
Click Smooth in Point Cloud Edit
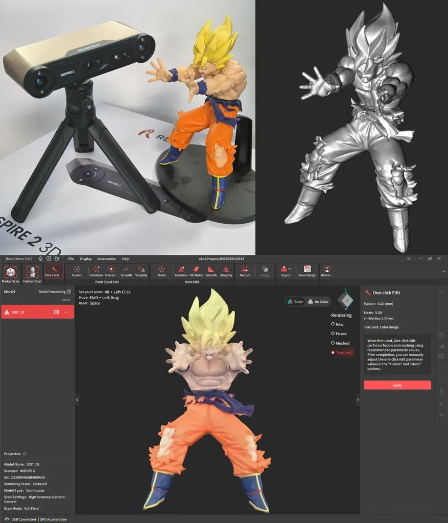(x=126, y=272)
